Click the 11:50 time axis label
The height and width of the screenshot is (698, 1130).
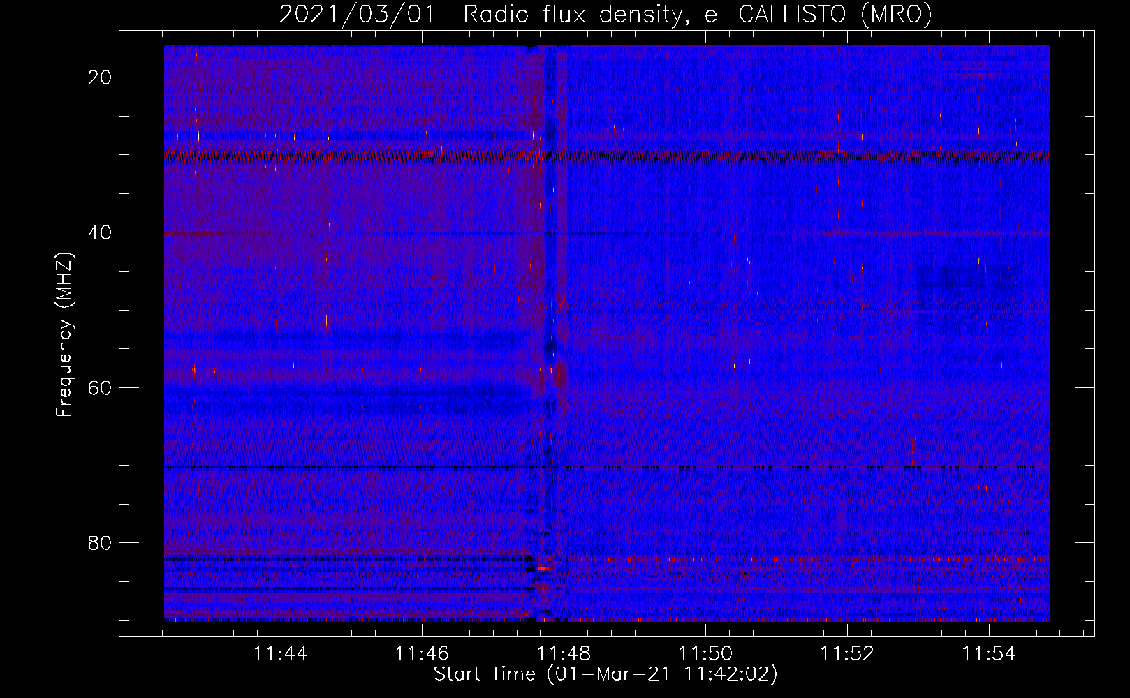pos(705,654)
